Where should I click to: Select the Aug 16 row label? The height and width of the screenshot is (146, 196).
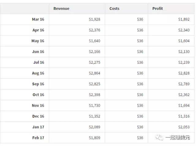pos(38,73)
